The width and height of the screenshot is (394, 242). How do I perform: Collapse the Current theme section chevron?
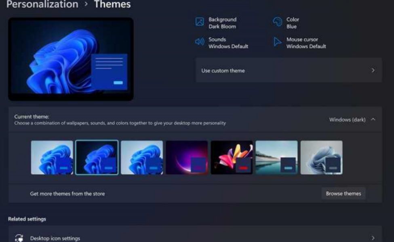click(x=373, y=119)
